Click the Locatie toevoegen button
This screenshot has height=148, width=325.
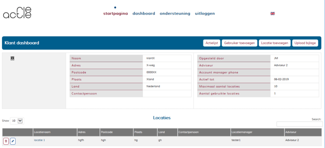click(x=275, y=43)
